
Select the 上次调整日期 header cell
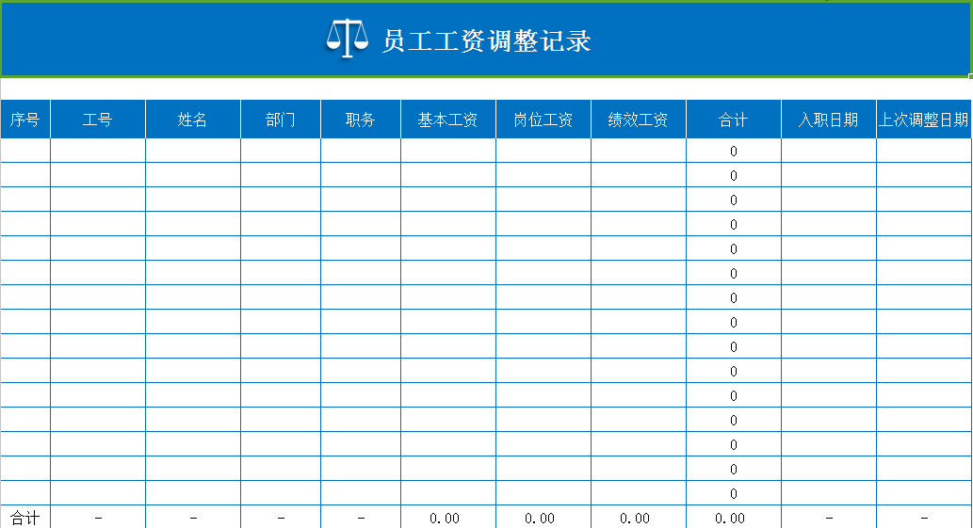click(923, 119)
